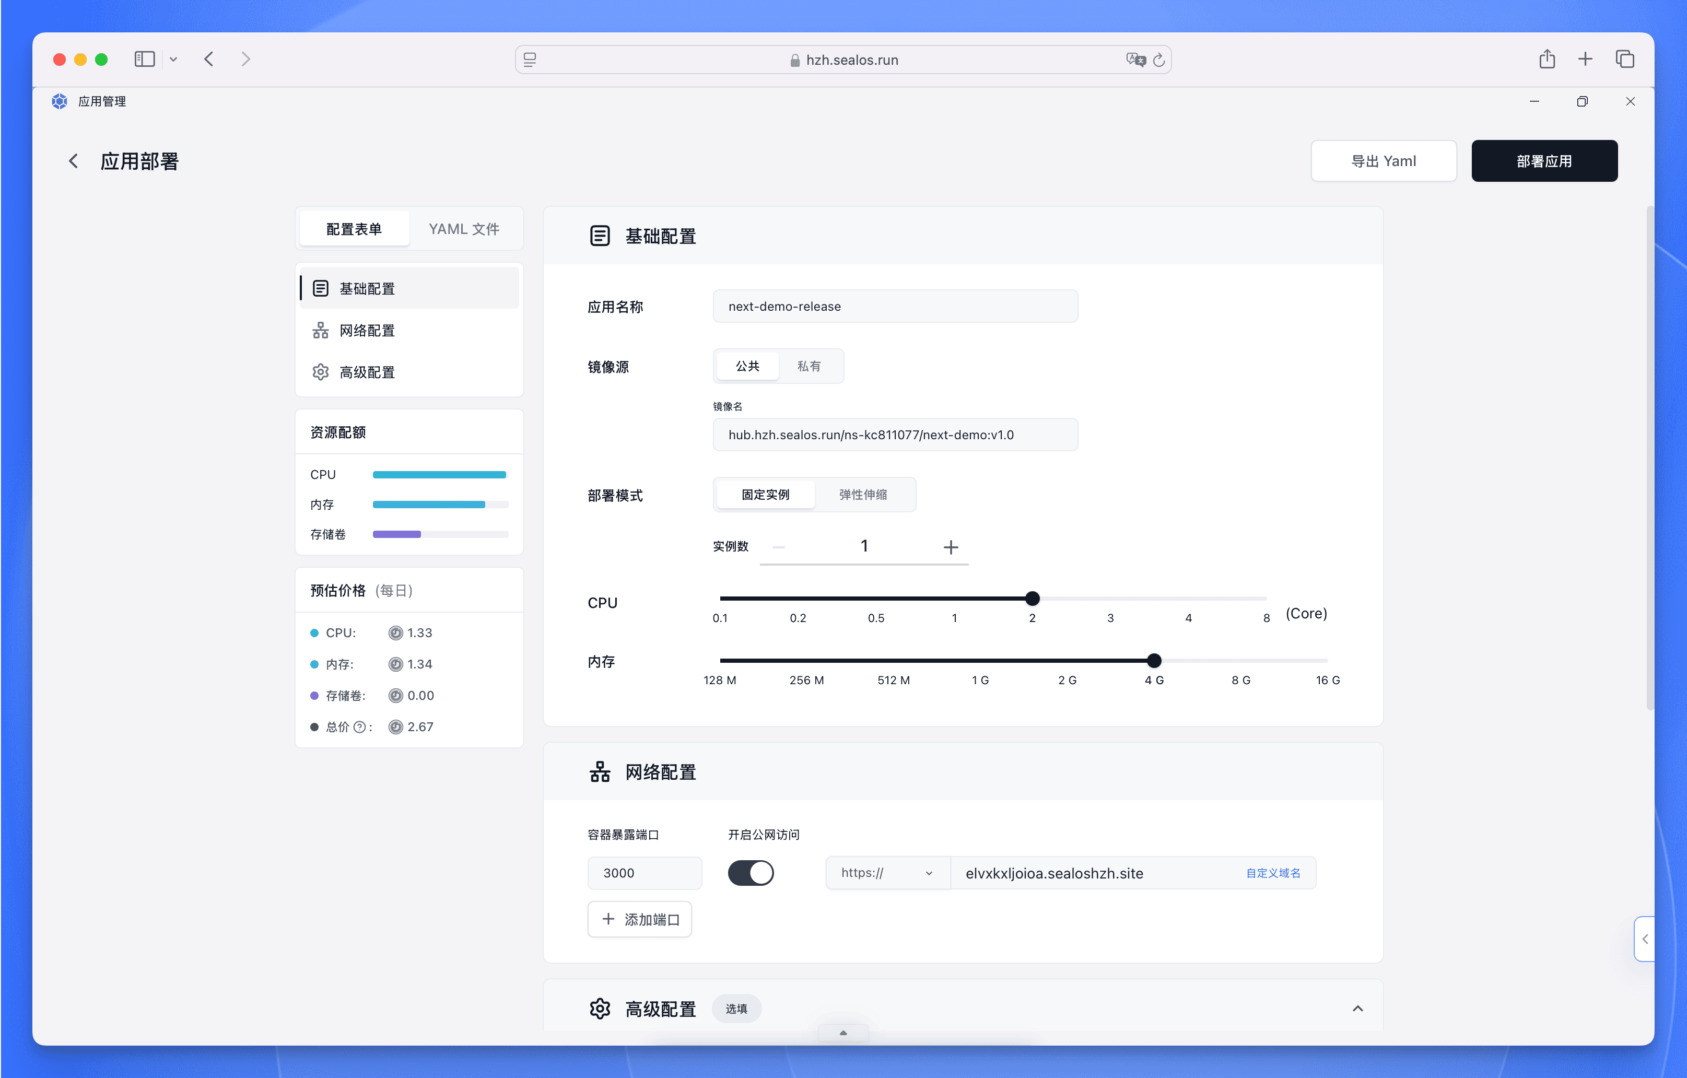Select 高级配置 in the side navigation

tap(409, 372)
